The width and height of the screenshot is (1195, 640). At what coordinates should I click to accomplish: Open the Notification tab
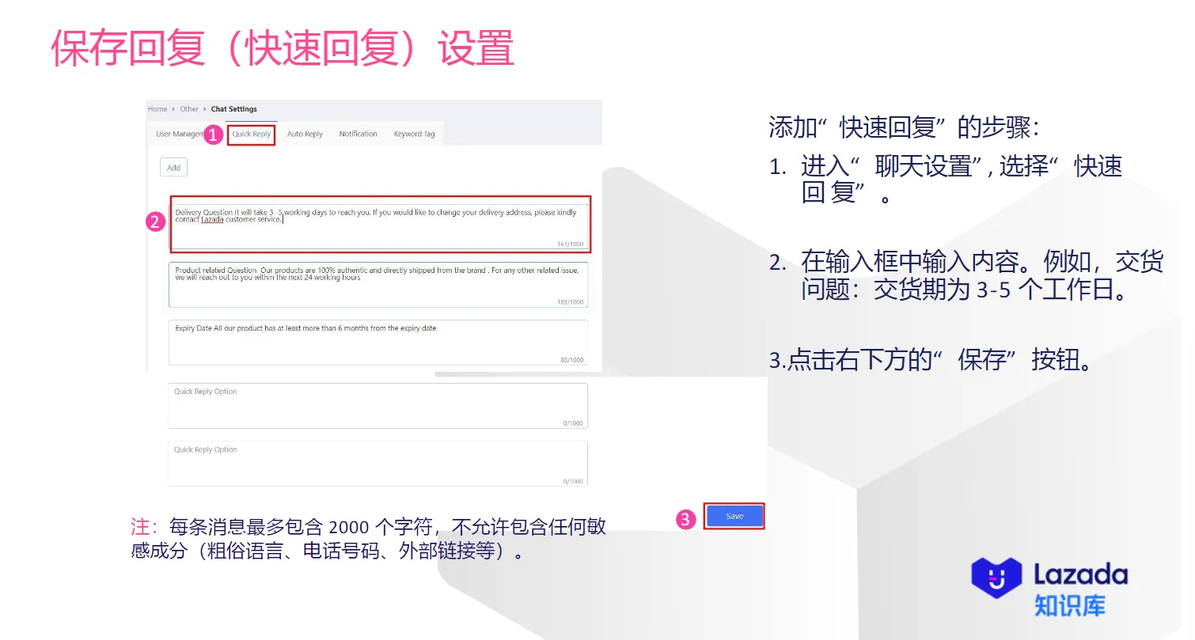tap(358, 134)
